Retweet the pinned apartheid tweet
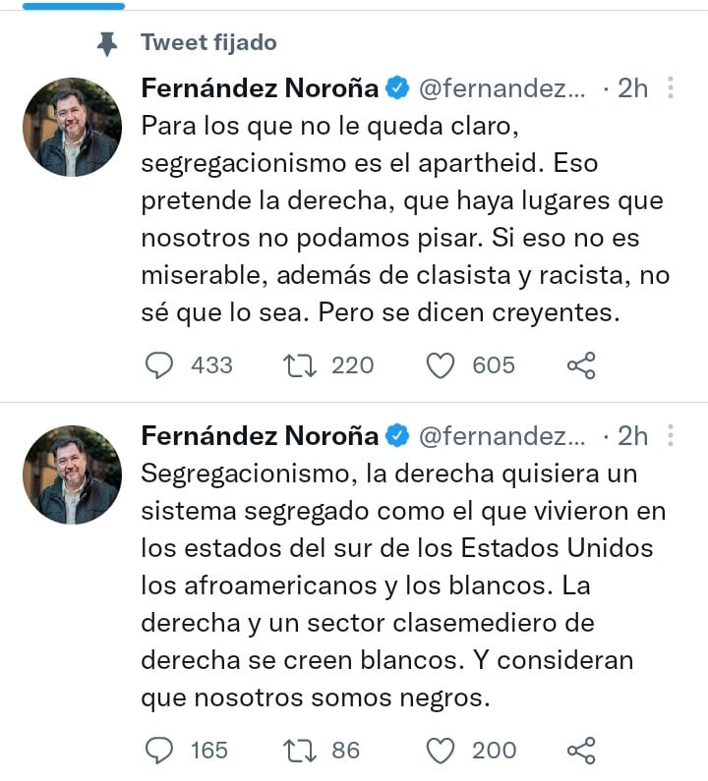Image resolution: width=708 pixels, height=781 pixels. point(296,365)
